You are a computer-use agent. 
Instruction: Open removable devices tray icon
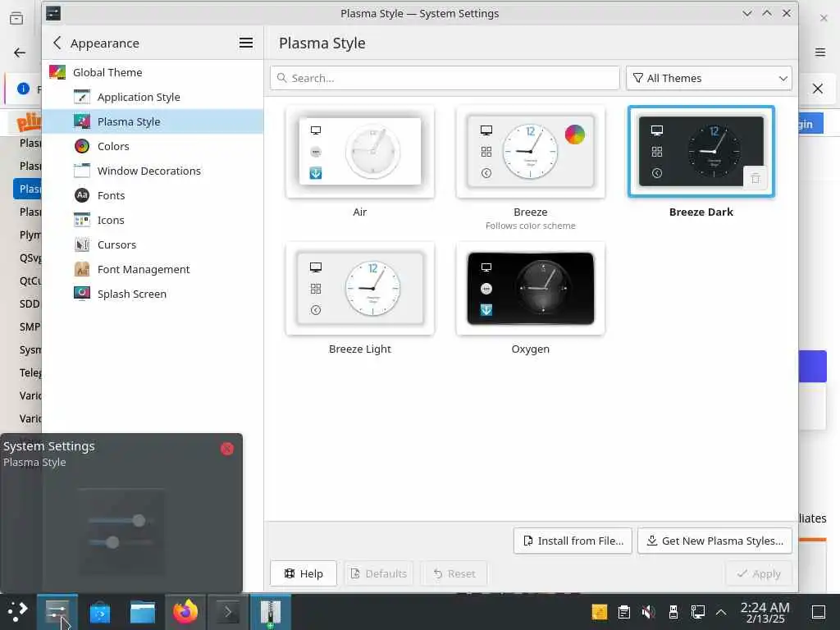click(x=673, y=612)
